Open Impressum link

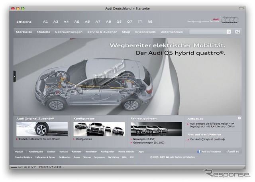coord(100,157)
